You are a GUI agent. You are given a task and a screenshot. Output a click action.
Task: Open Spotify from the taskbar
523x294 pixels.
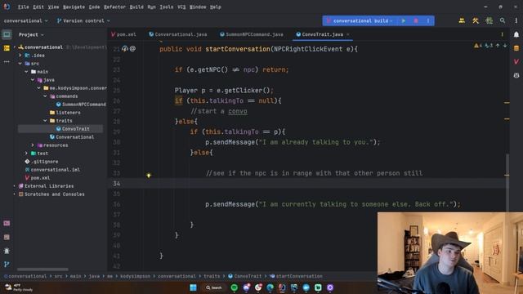coord(235,287)
